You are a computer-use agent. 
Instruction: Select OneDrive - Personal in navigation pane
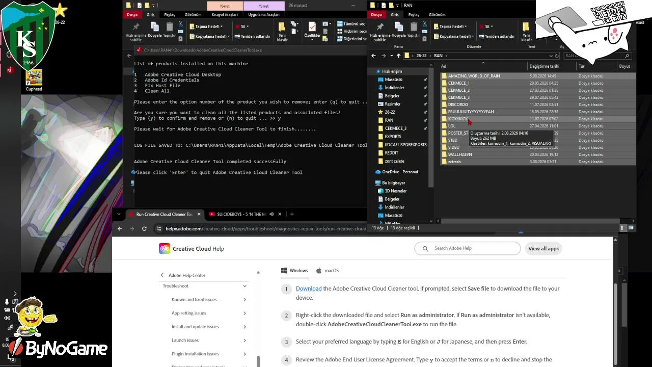tap(400, 172)
